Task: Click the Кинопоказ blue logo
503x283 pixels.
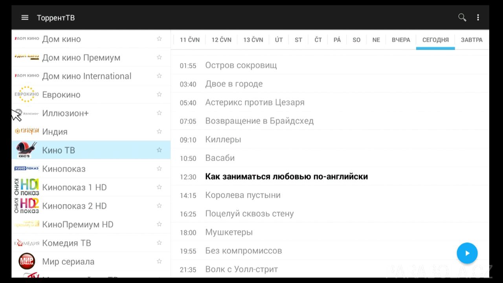Action: coord(26,168)
